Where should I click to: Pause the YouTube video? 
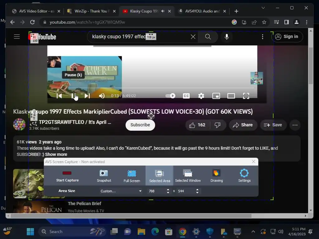(x=74, y=96)
